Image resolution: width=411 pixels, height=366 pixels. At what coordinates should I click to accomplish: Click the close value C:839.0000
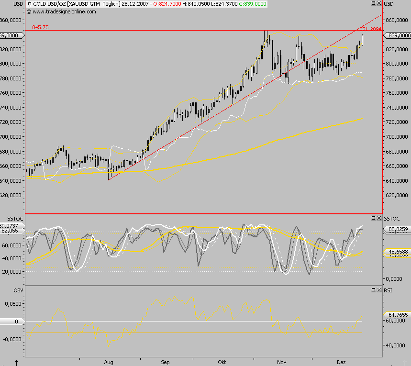pyautogui.click(x=253, y=4)
